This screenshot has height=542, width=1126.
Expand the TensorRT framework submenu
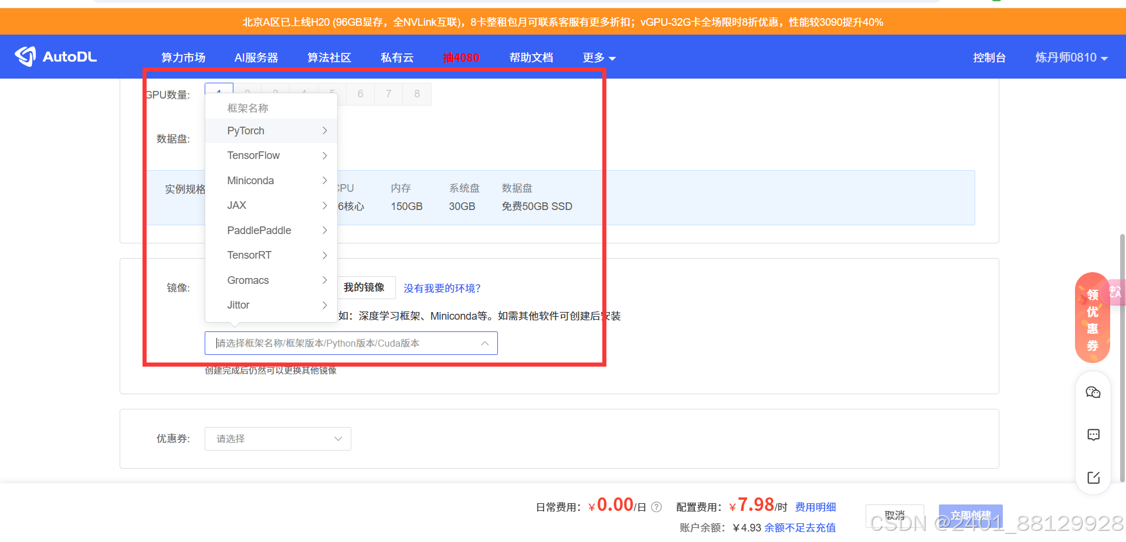(271, 255)
